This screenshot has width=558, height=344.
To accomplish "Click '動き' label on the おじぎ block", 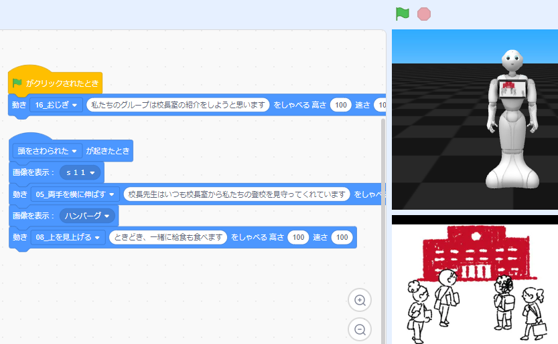I will click(19, 105).
